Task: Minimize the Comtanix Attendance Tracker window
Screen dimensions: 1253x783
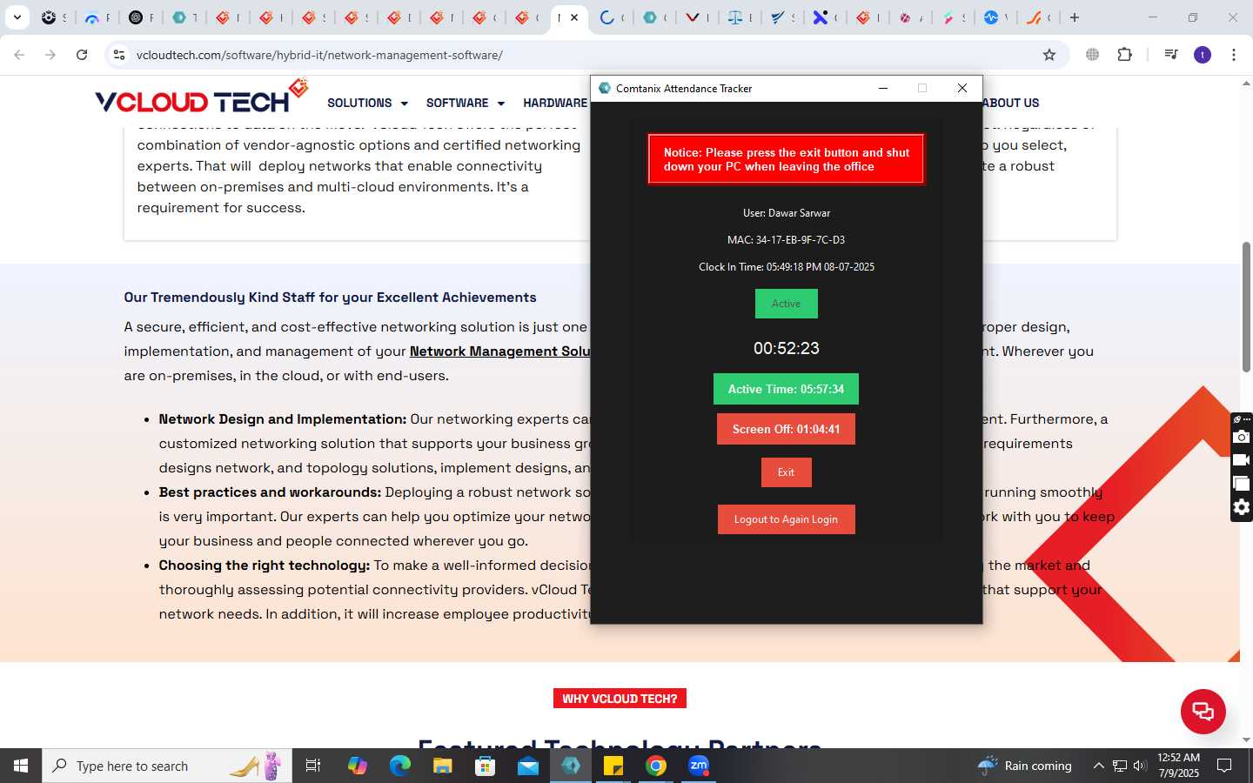Action: pyautogui.click(x=882, y=88)
